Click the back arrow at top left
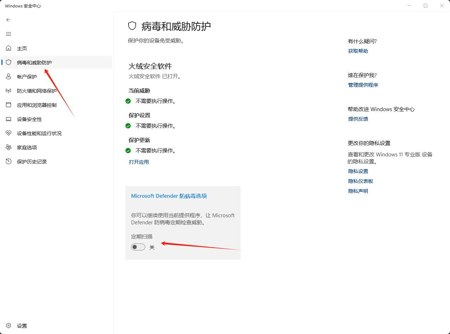This screenshot has height=334, width=450. coord(9,20)
